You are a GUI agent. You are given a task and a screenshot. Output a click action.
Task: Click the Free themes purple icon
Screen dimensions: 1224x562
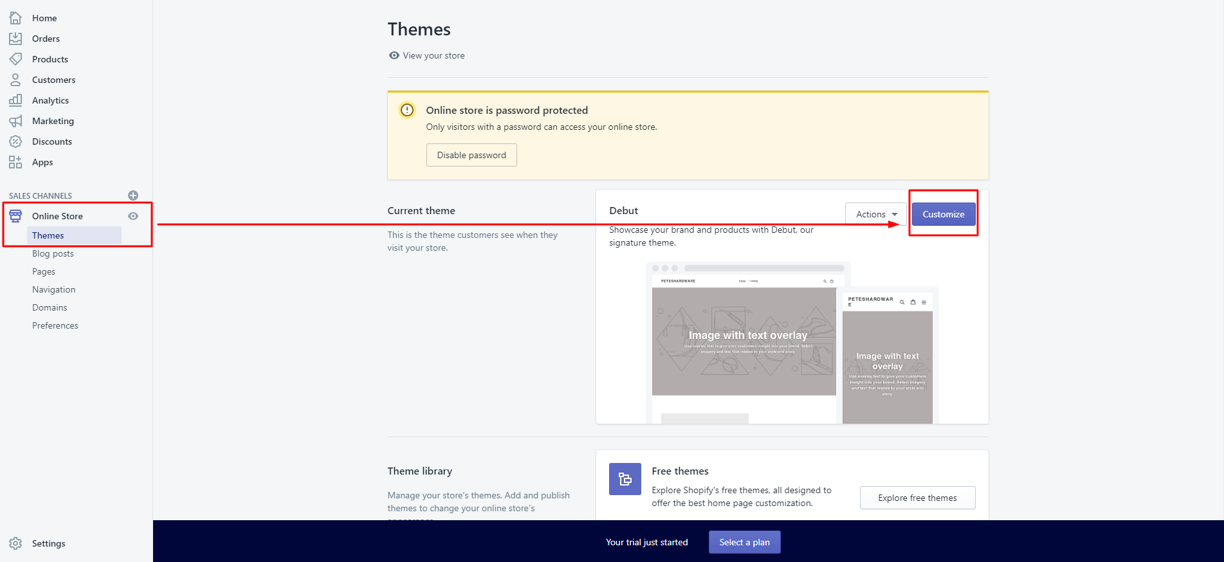(625, 479)
